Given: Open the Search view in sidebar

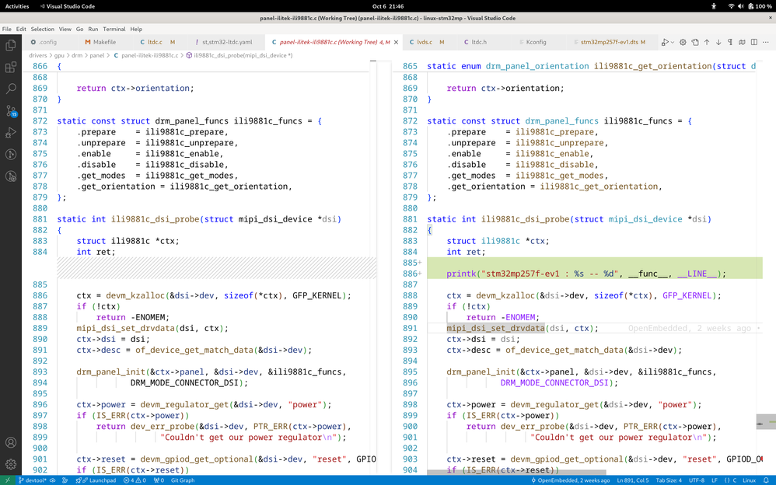Looking at the screenshot, I should [11, 89].
